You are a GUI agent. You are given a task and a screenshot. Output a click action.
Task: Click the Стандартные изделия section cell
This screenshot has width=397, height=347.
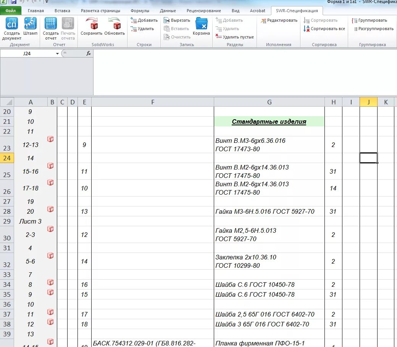[269, 122]
